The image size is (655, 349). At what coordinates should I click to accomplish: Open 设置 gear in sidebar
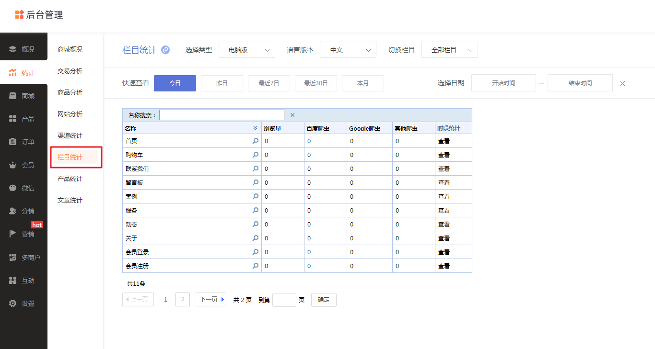coord(13,304)
